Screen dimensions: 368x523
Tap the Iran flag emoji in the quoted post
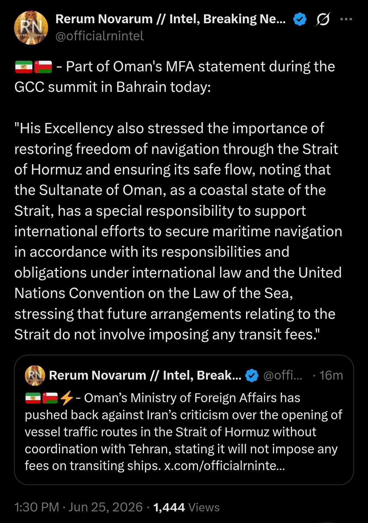coord(33,398)
